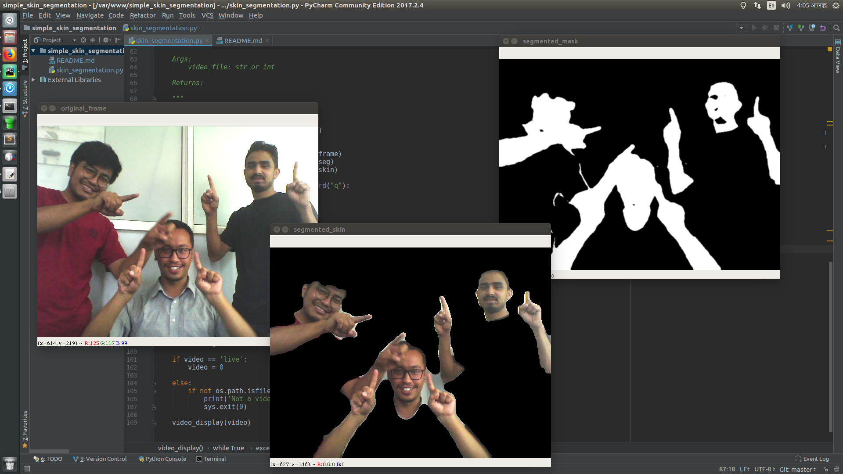Collapse the simple_skin_segmentation root folder
The width and height of the screenshot is (843, 474).
point(33,51)
